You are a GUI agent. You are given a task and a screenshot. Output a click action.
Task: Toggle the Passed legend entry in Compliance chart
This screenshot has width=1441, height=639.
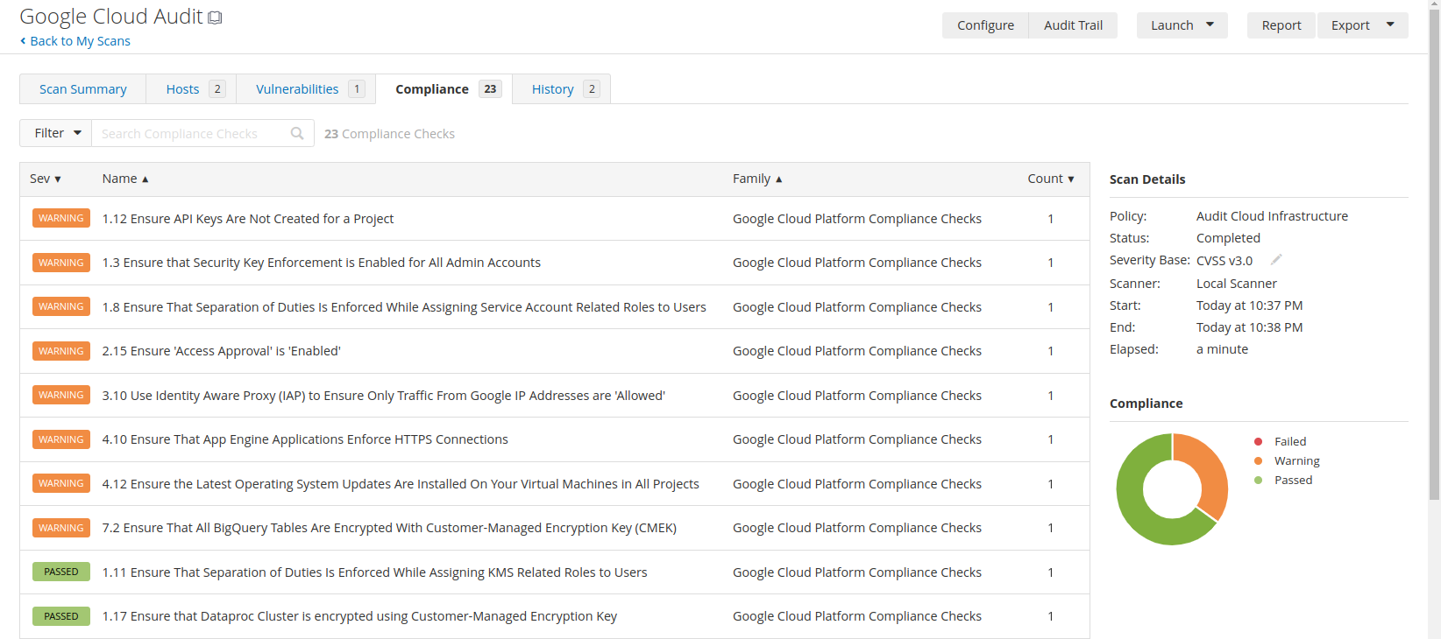1292,480
